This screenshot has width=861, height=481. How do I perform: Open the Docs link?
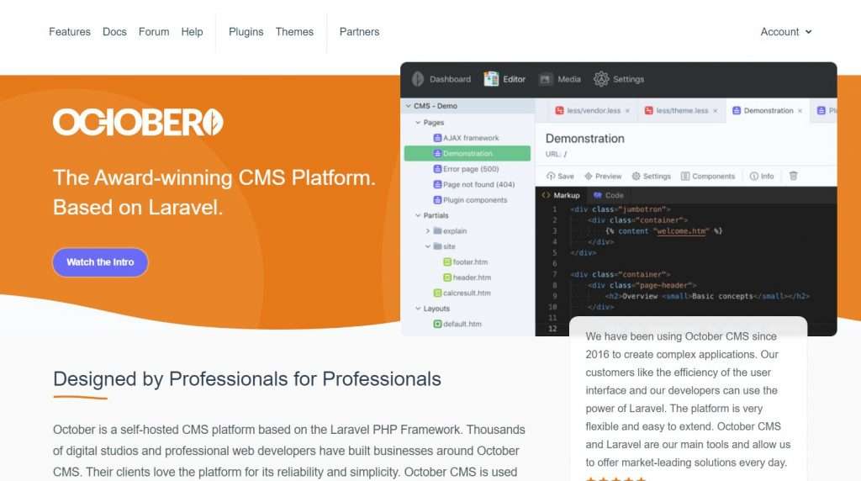(114, 32)
